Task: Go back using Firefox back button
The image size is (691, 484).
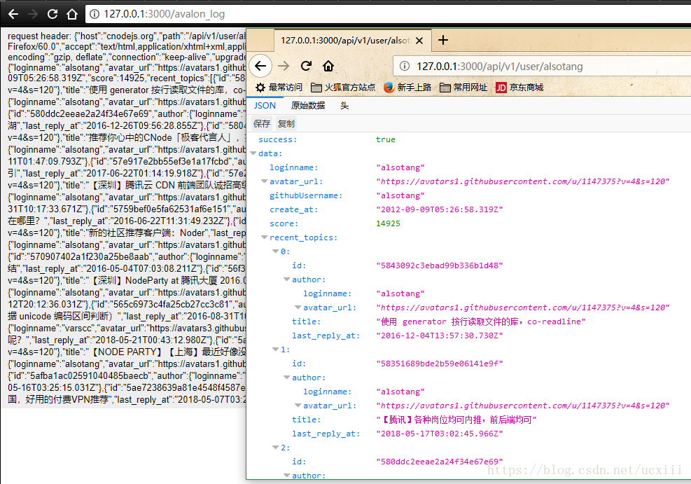Action: click(260, 66)
